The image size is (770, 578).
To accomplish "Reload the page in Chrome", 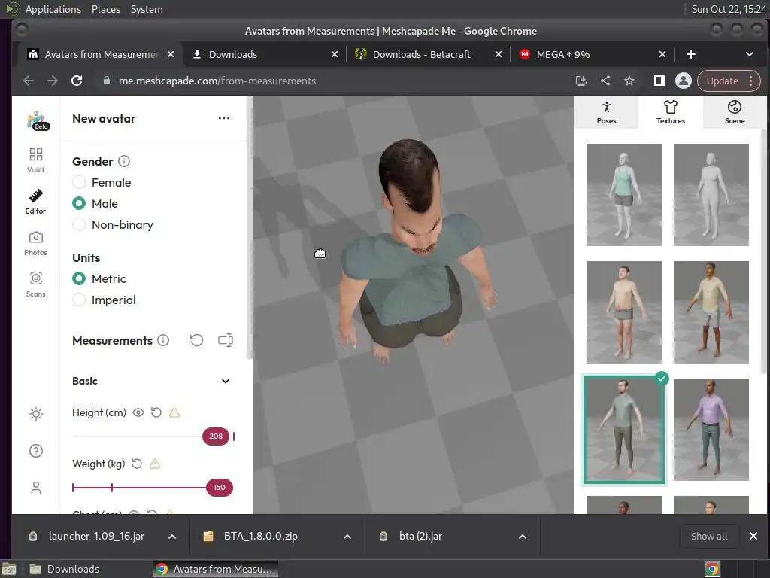I will (x=77, y=81).
